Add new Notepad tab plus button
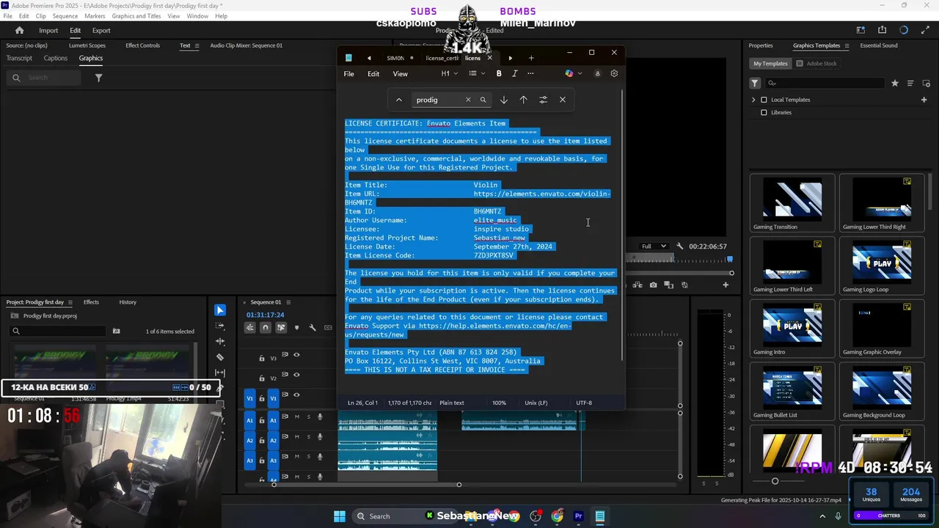The width and height of the screenshot is (939, 528). click(531, 58)
